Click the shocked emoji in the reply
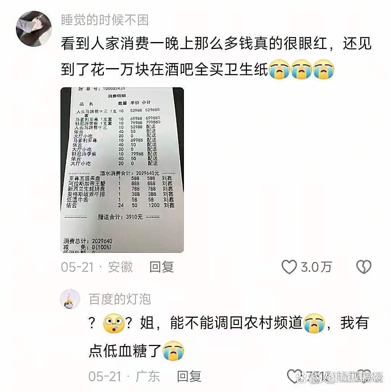This screenshot has height=392, width=391. pos(114,323)
